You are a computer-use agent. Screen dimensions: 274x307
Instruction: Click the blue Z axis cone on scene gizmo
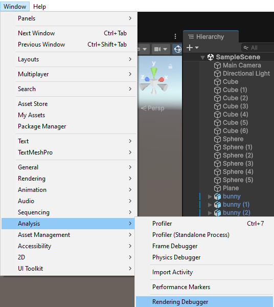pos(147,79)
